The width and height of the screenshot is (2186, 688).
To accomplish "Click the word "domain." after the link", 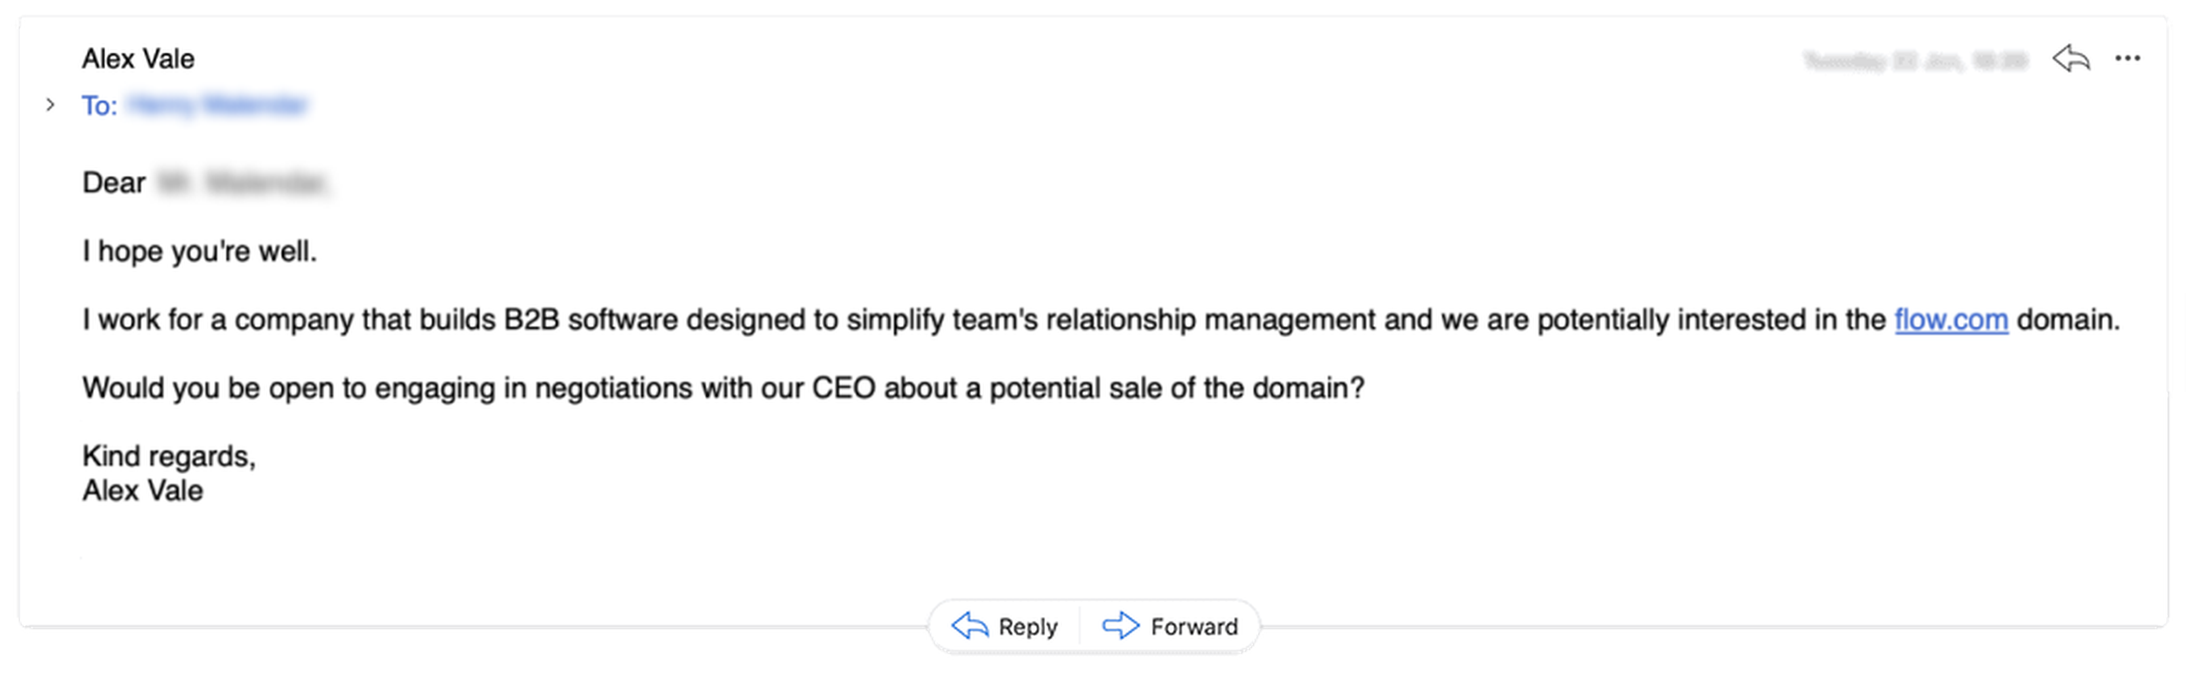I will pos(2067,320).
